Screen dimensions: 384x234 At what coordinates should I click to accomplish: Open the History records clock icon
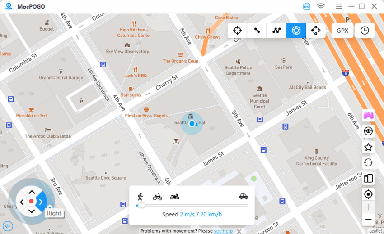[x=365, y=31]
